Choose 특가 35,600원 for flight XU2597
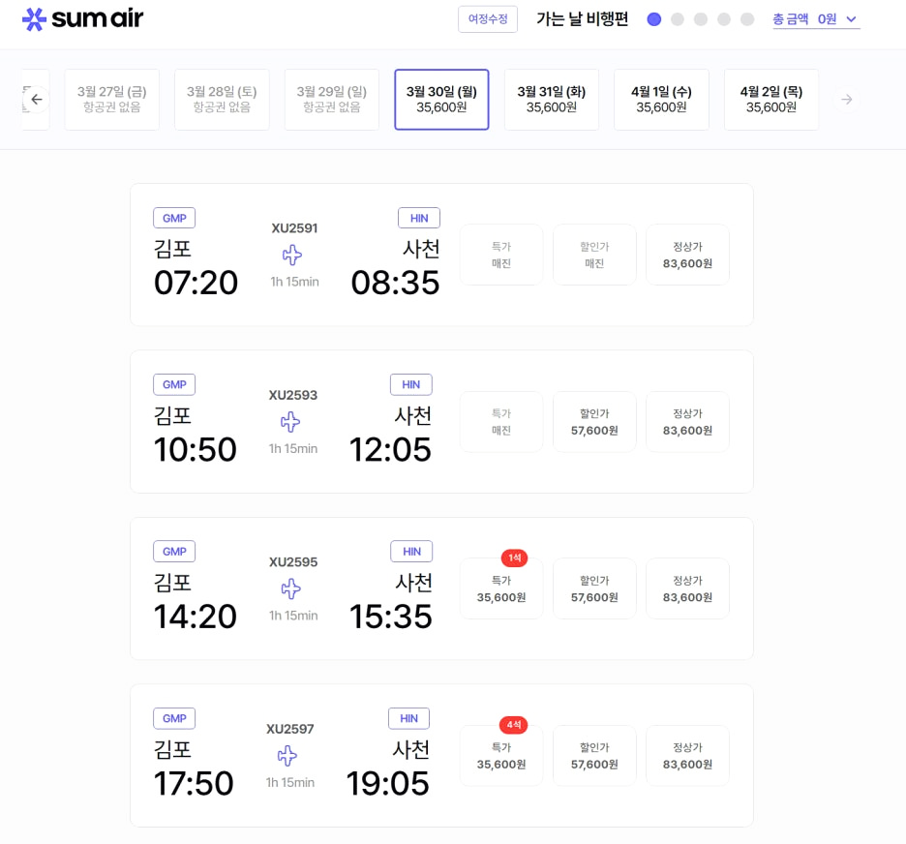Image resolution: width=906 pixels, height=844 pixels. pos(501,756)
